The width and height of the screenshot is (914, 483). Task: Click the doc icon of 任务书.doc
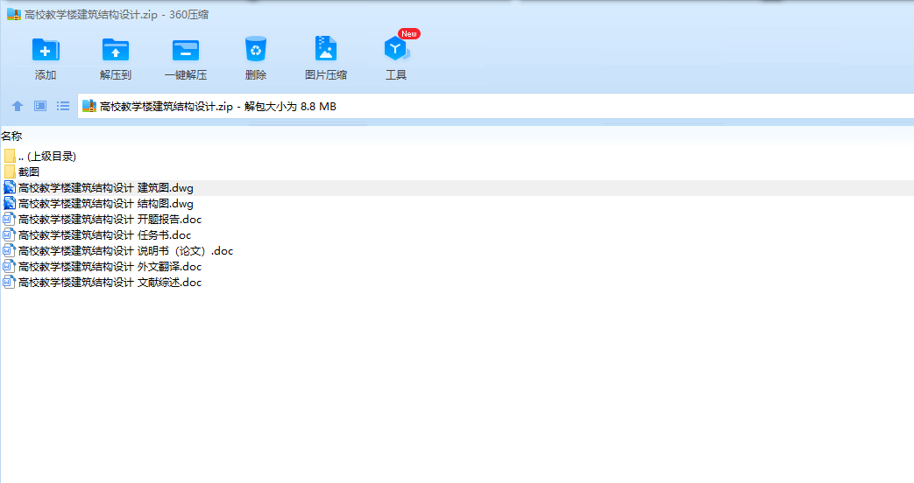[10, 234]
